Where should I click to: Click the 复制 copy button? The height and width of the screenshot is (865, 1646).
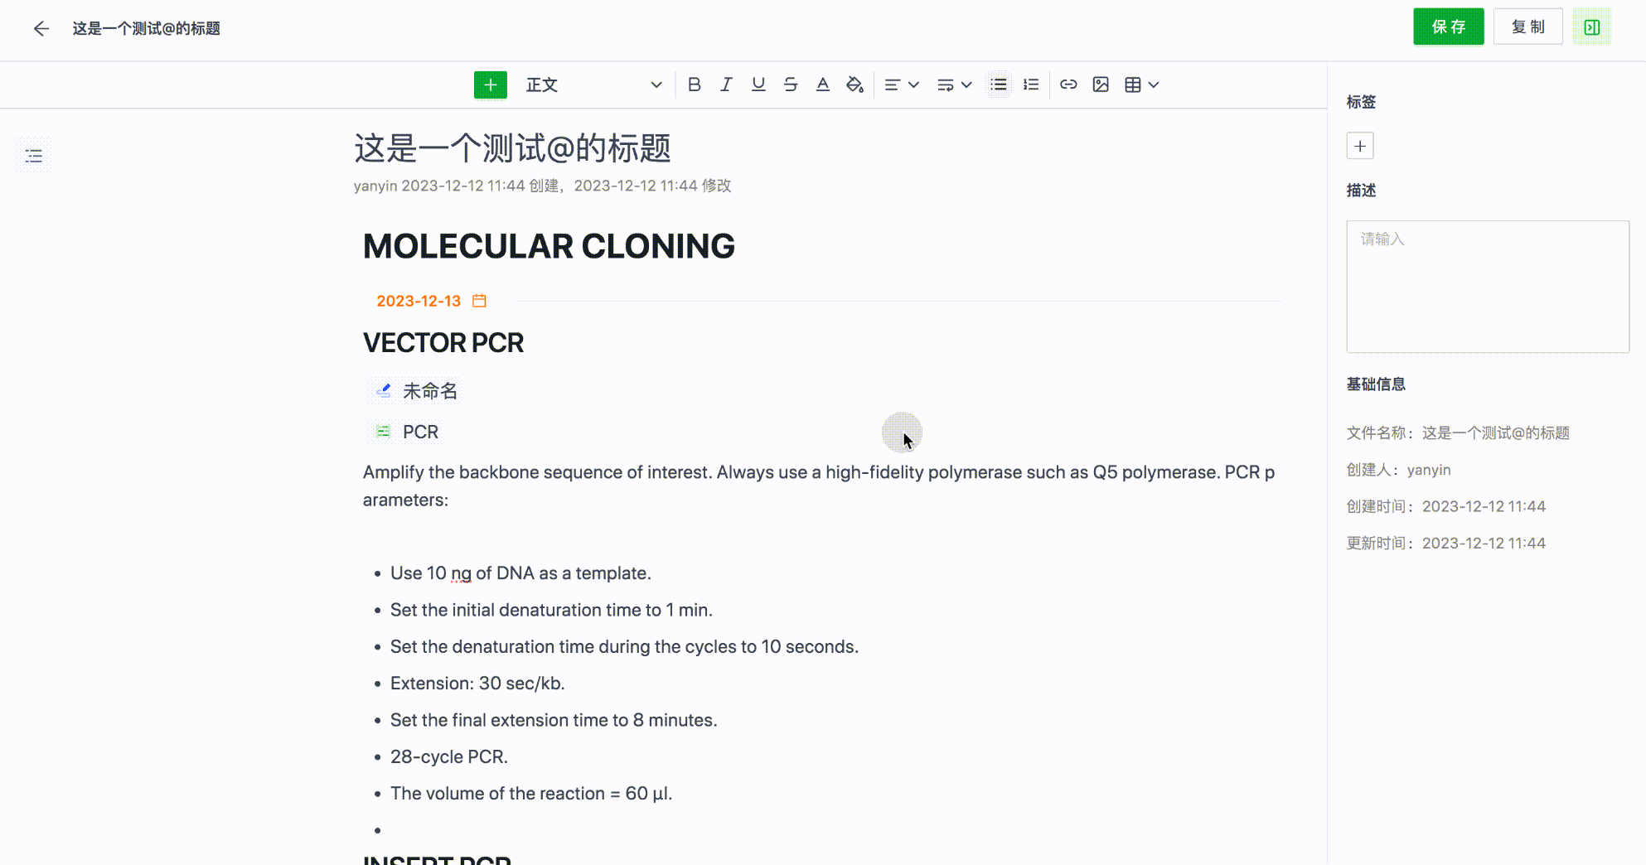coord(1527,27)
